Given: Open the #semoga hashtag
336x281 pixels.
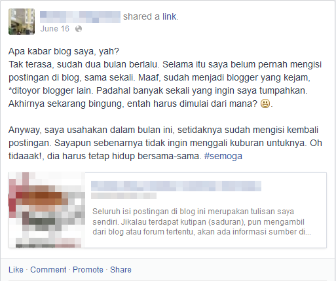Looking at the screenshot, I should point(223,156).
